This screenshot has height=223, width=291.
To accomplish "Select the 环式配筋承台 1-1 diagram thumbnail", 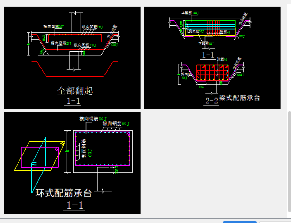I will pyautogui.click(x=73, y=163).
